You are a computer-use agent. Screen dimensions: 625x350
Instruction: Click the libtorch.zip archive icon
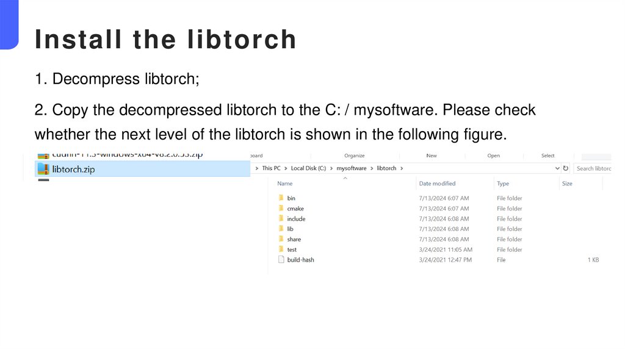43,169
